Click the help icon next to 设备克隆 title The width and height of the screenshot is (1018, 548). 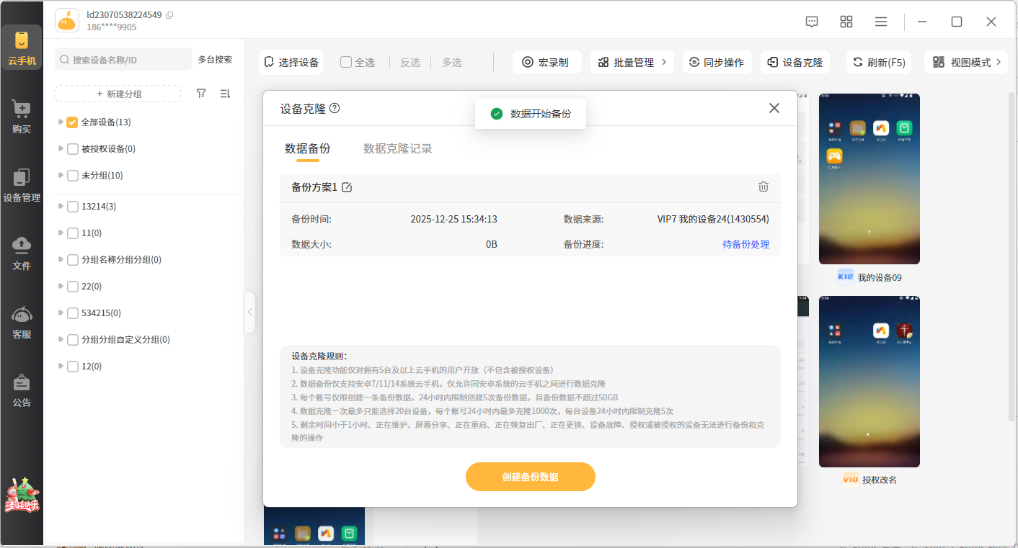click(335, 109)
